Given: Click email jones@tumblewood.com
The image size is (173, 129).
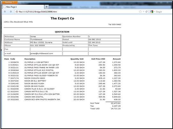Looking at the screenshot, I should coord(42,53).
